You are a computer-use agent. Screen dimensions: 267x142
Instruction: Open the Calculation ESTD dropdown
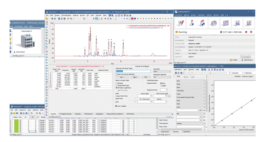161,72
